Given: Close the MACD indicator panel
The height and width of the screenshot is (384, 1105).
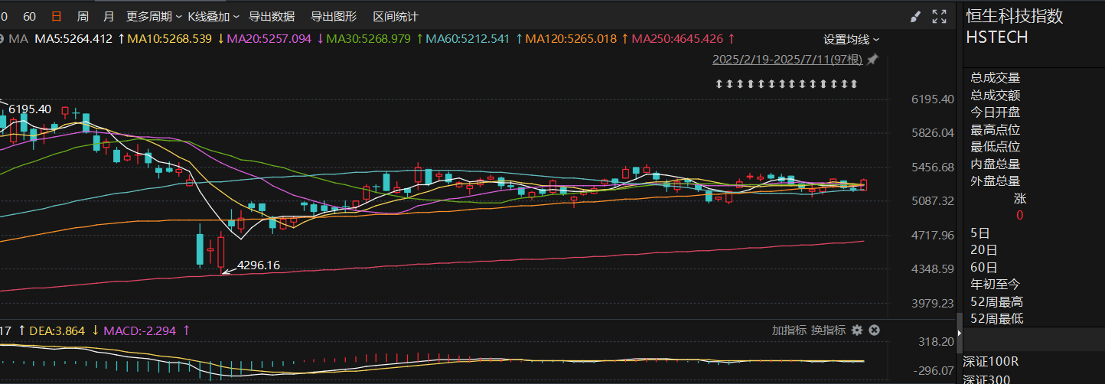Looking at the screenshot, I should 874,330.
